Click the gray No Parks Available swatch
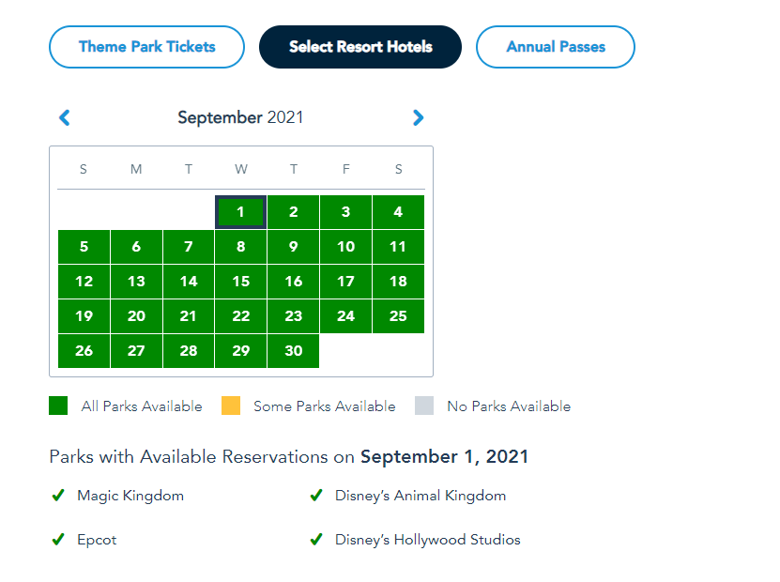 tap(424, 406)
